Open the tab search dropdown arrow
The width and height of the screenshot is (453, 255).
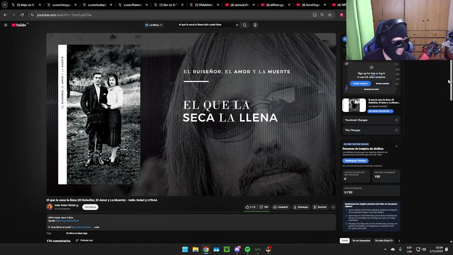[4, 5]
